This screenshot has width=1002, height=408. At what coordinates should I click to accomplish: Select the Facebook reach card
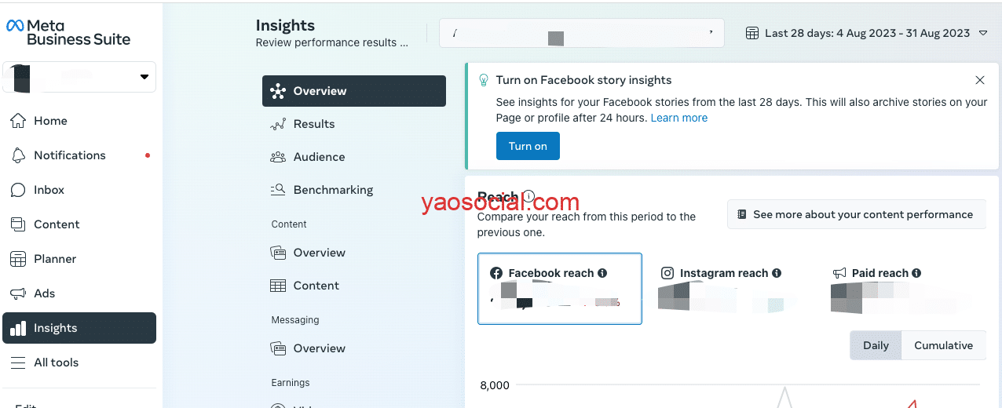tap(559, 288)
